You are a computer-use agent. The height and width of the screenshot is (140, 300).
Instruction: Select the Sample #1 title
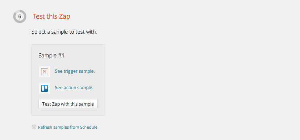click(x=51, y=56)
